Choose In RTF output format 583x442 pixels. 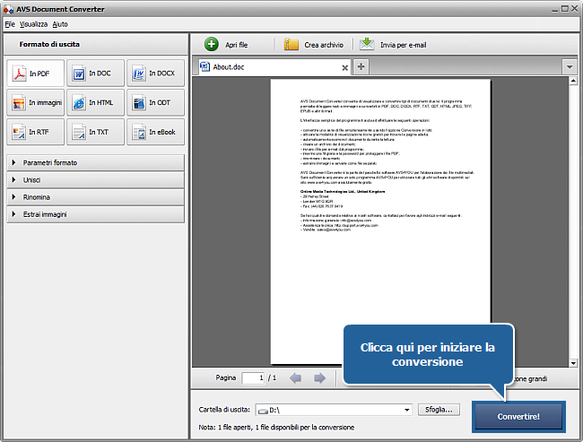click(x=35, y=132)
